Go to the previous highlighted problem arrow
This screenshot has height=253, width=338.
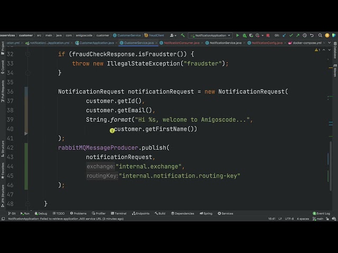click(x=324, y=50)
